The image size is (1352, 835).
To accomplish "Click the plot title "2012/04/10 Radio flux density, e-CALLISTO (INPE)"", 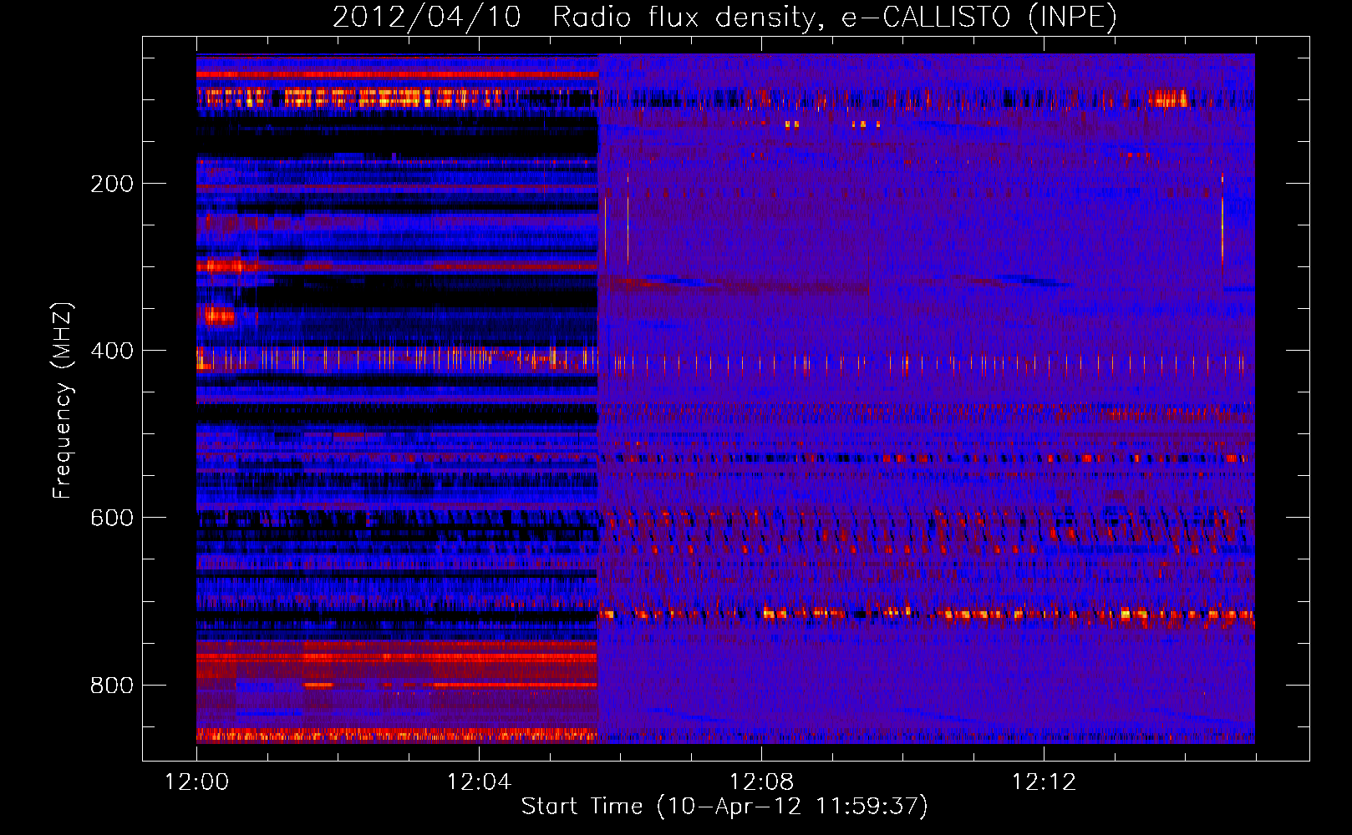I will [724, 18].
